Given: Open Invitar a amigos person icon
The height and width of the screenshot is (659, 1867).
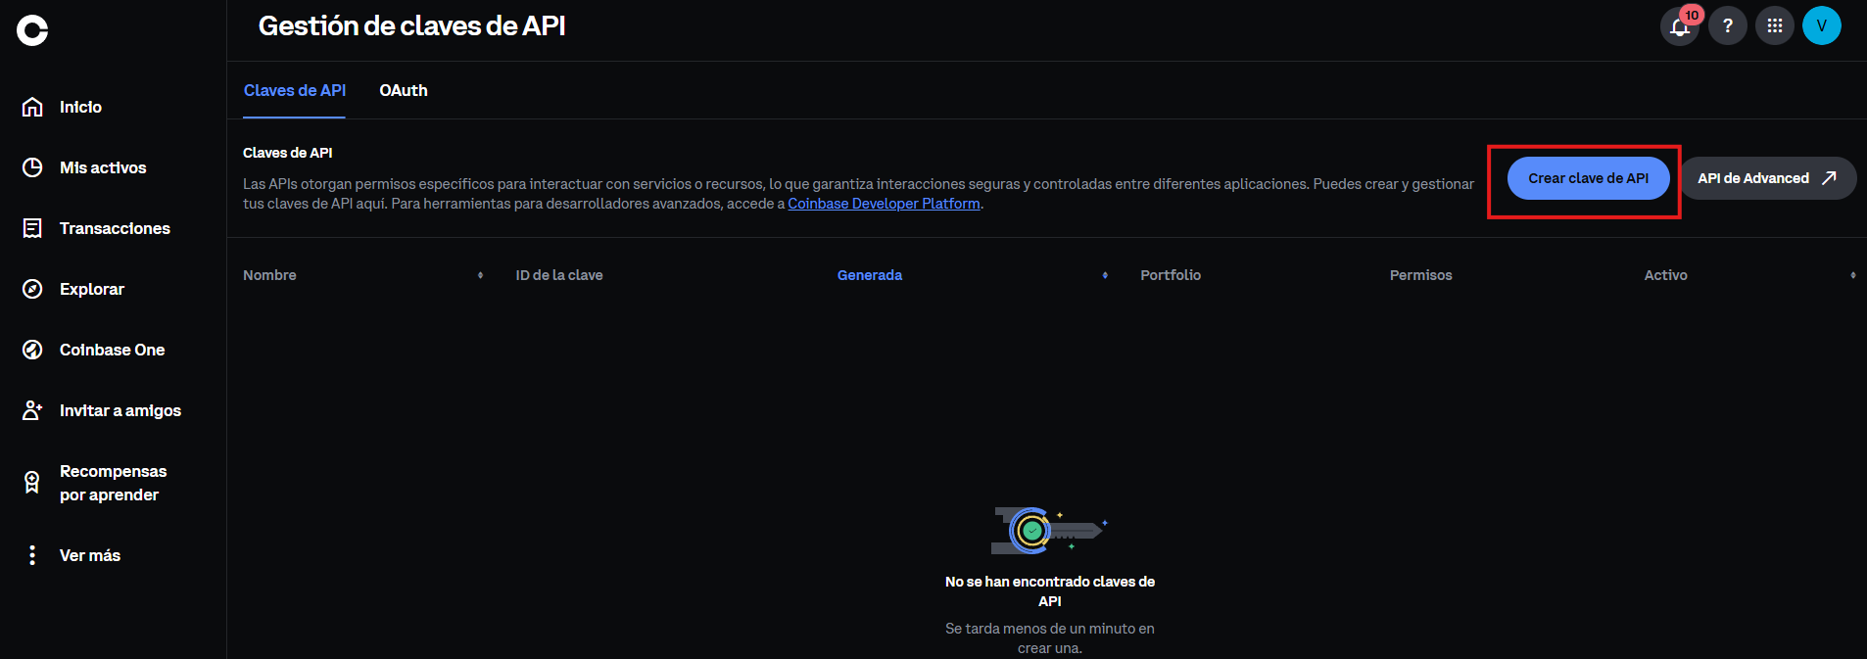Looking at the screenshot, I should point(32,410).
